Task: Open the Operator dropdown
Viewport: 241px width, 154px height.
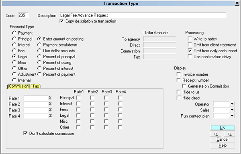Action: point(232,104)
